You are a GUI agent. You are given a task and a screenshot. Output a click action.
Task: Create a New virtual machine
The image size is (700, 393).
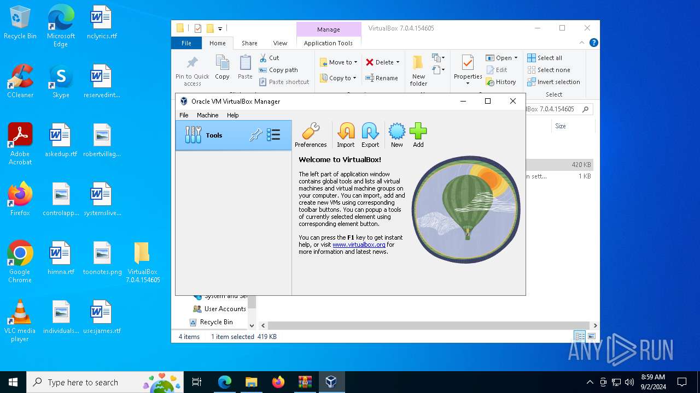(x=396, y=135)
